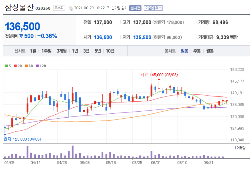Click the 저가 value 135,500
Viewport: 250px width, 170px height.
coord(142,37)
